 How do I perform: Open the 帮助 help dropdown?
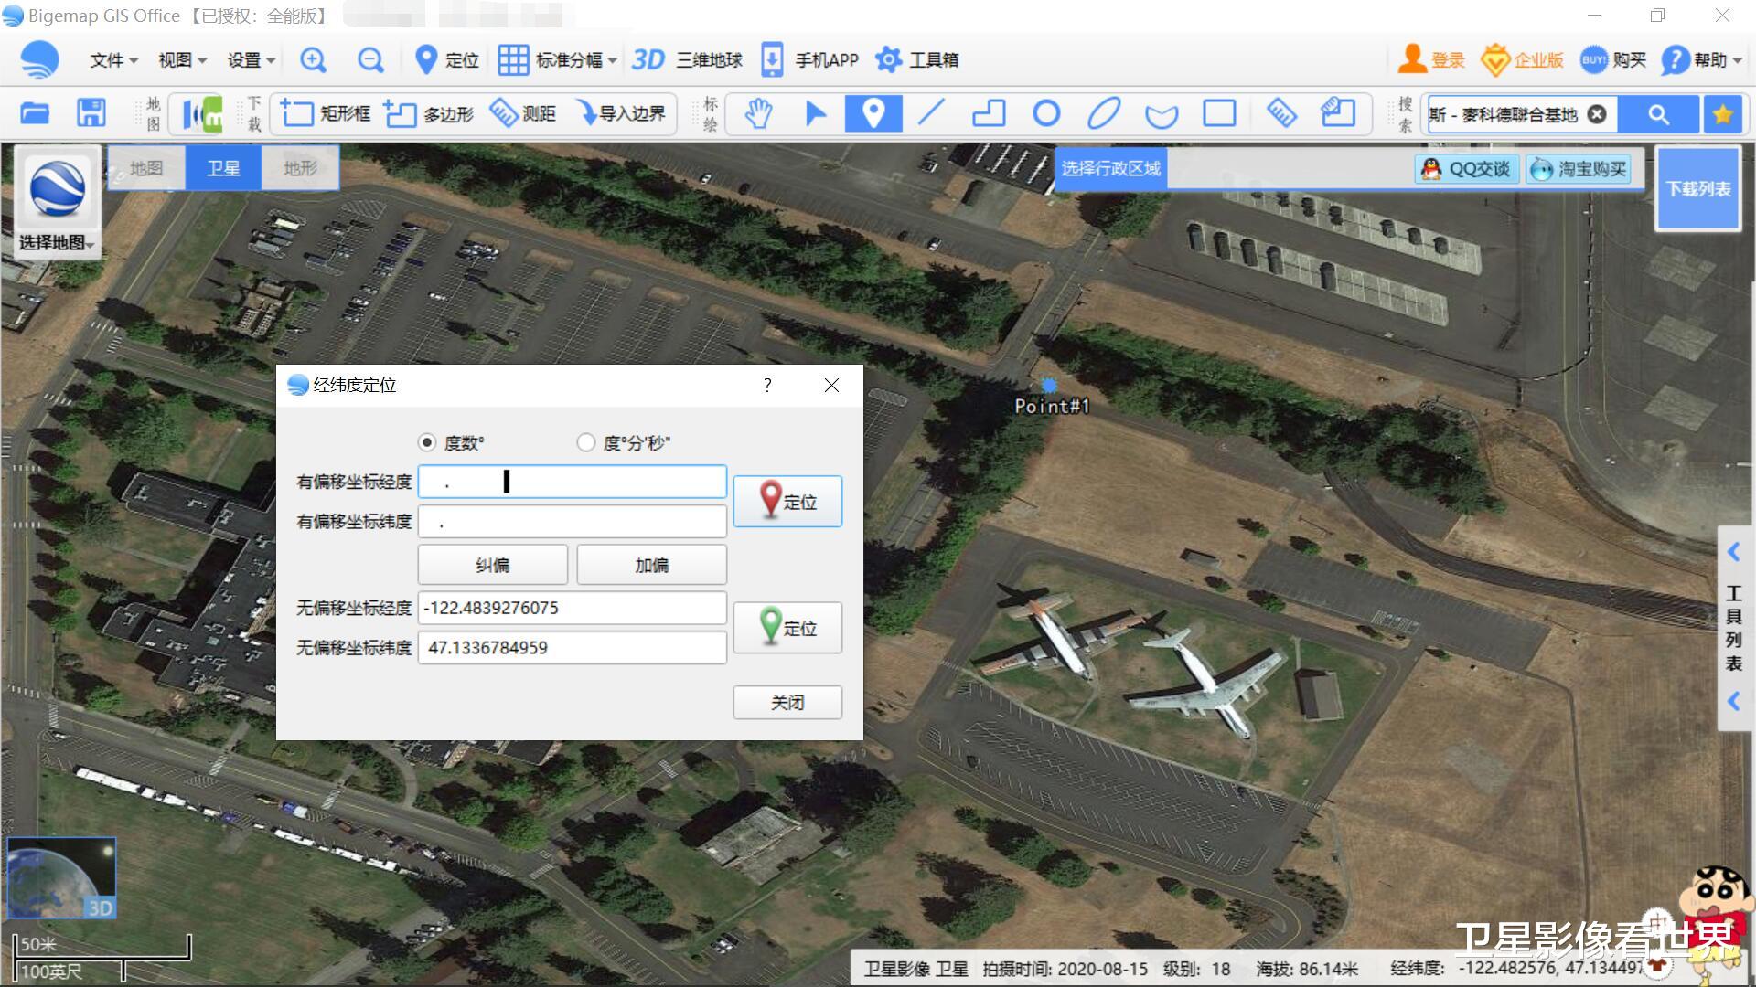1702,60
